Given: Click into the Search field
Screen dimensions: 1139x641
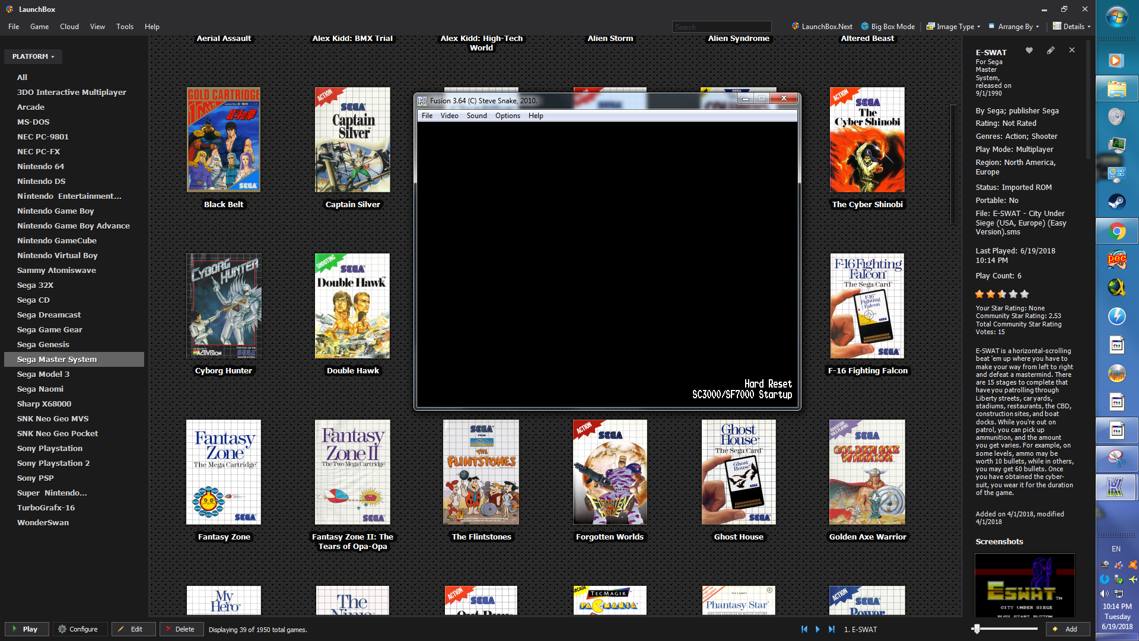Looking at the screenshot, I should point(721,27).
